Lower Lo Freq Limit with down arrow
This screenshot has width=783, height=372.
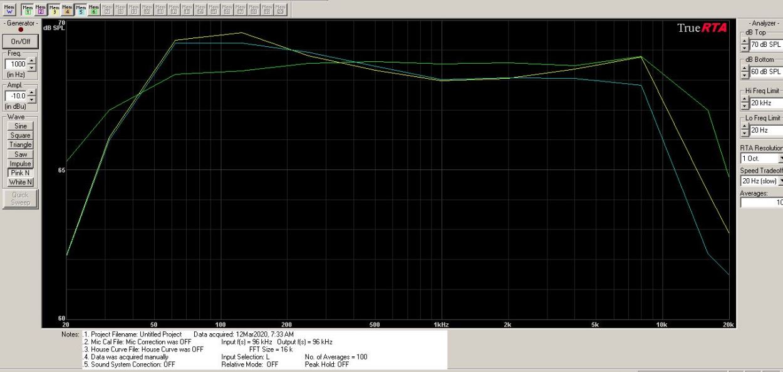(x=745, y=133)
